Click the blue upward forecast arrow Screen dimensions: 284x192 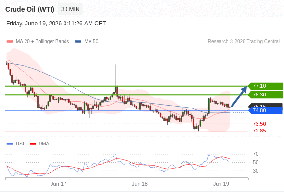point(239,96)
